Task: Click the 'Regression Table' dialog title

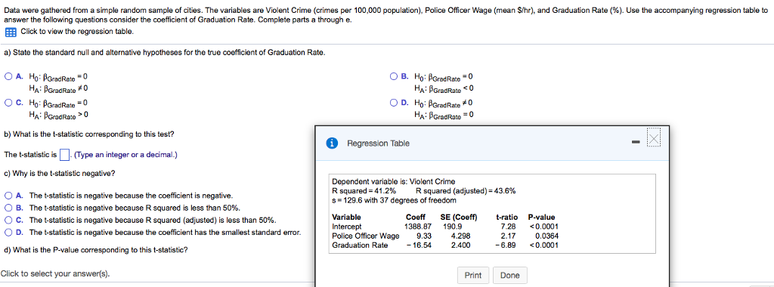Action: [x=378, y=143]
